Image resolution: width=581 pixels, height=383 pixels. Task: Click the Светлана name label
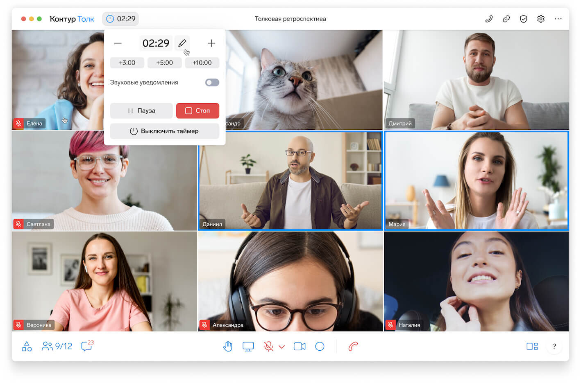click(39, 224)
